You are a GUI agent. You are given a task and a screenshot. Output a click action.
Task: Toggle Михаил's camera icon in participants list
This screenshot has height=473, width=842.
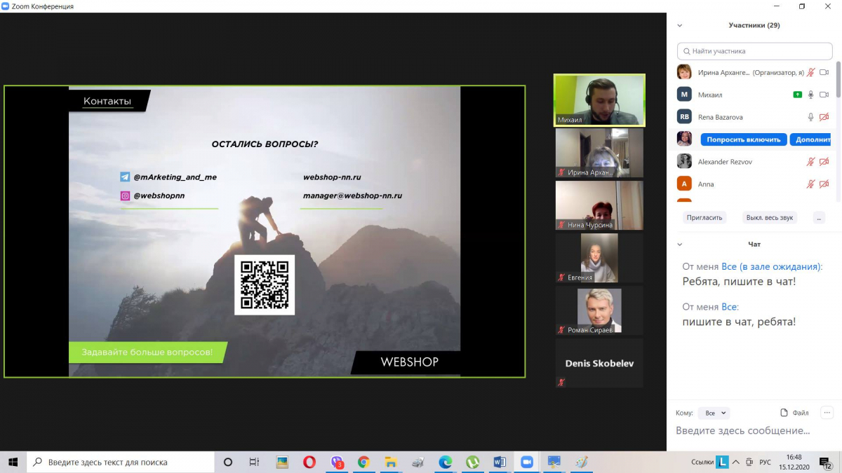[x=824, y=95]
